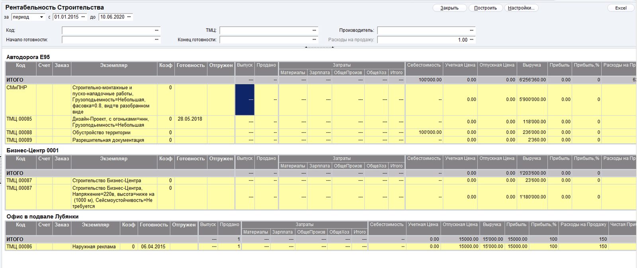Screen dimensions: 637x268
Task: Click the Автодорога Е95 group title
Action: pos(28,57)
